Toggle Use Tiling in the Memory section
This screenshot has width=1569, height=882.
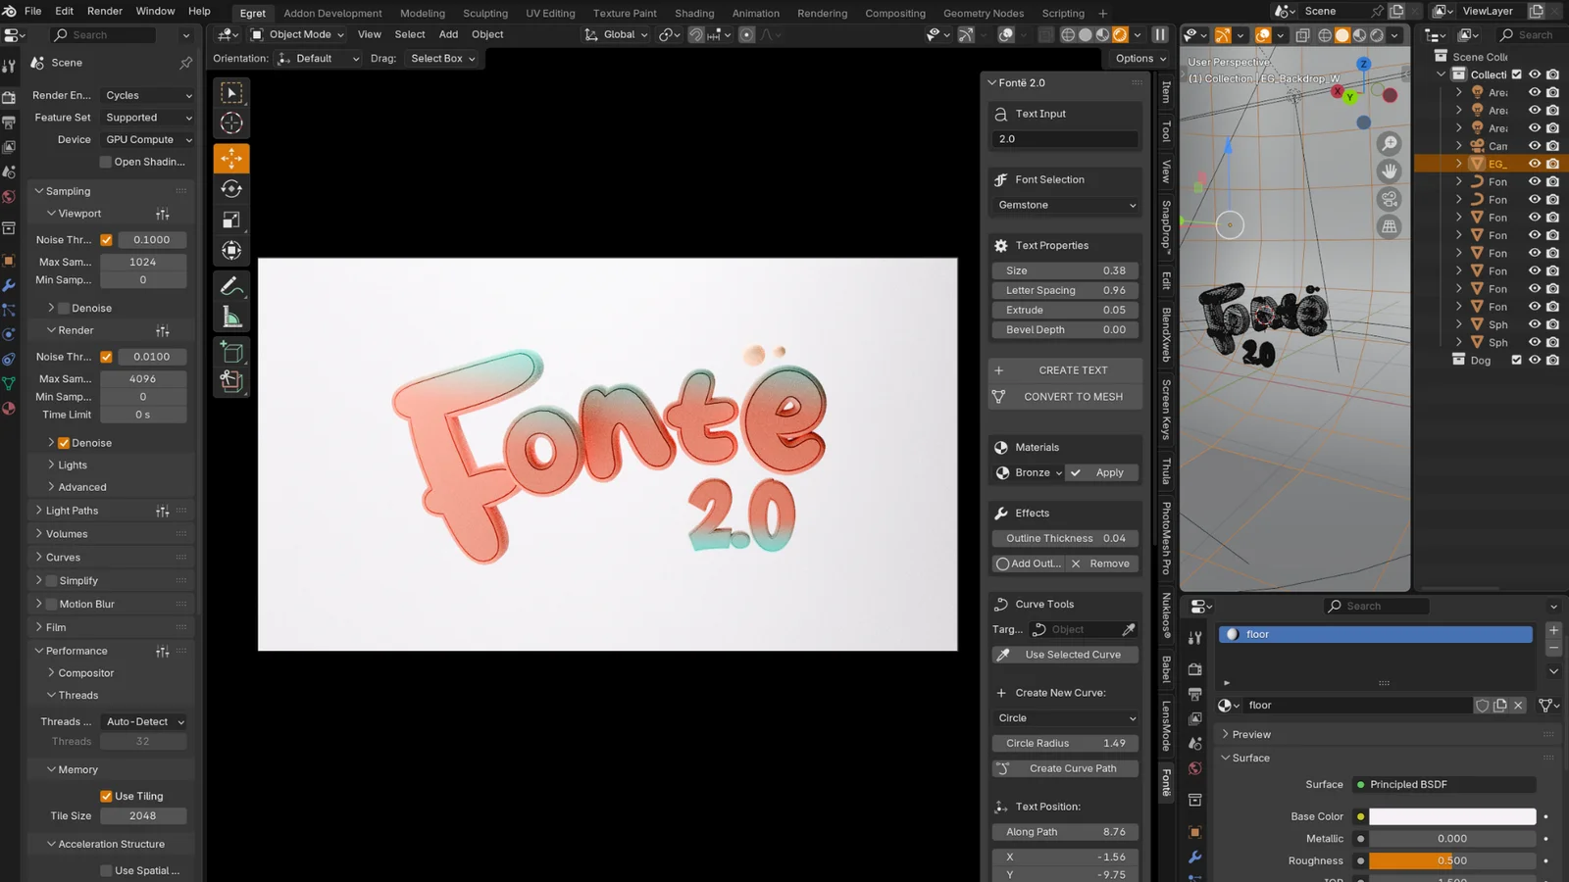coord(107,795)
